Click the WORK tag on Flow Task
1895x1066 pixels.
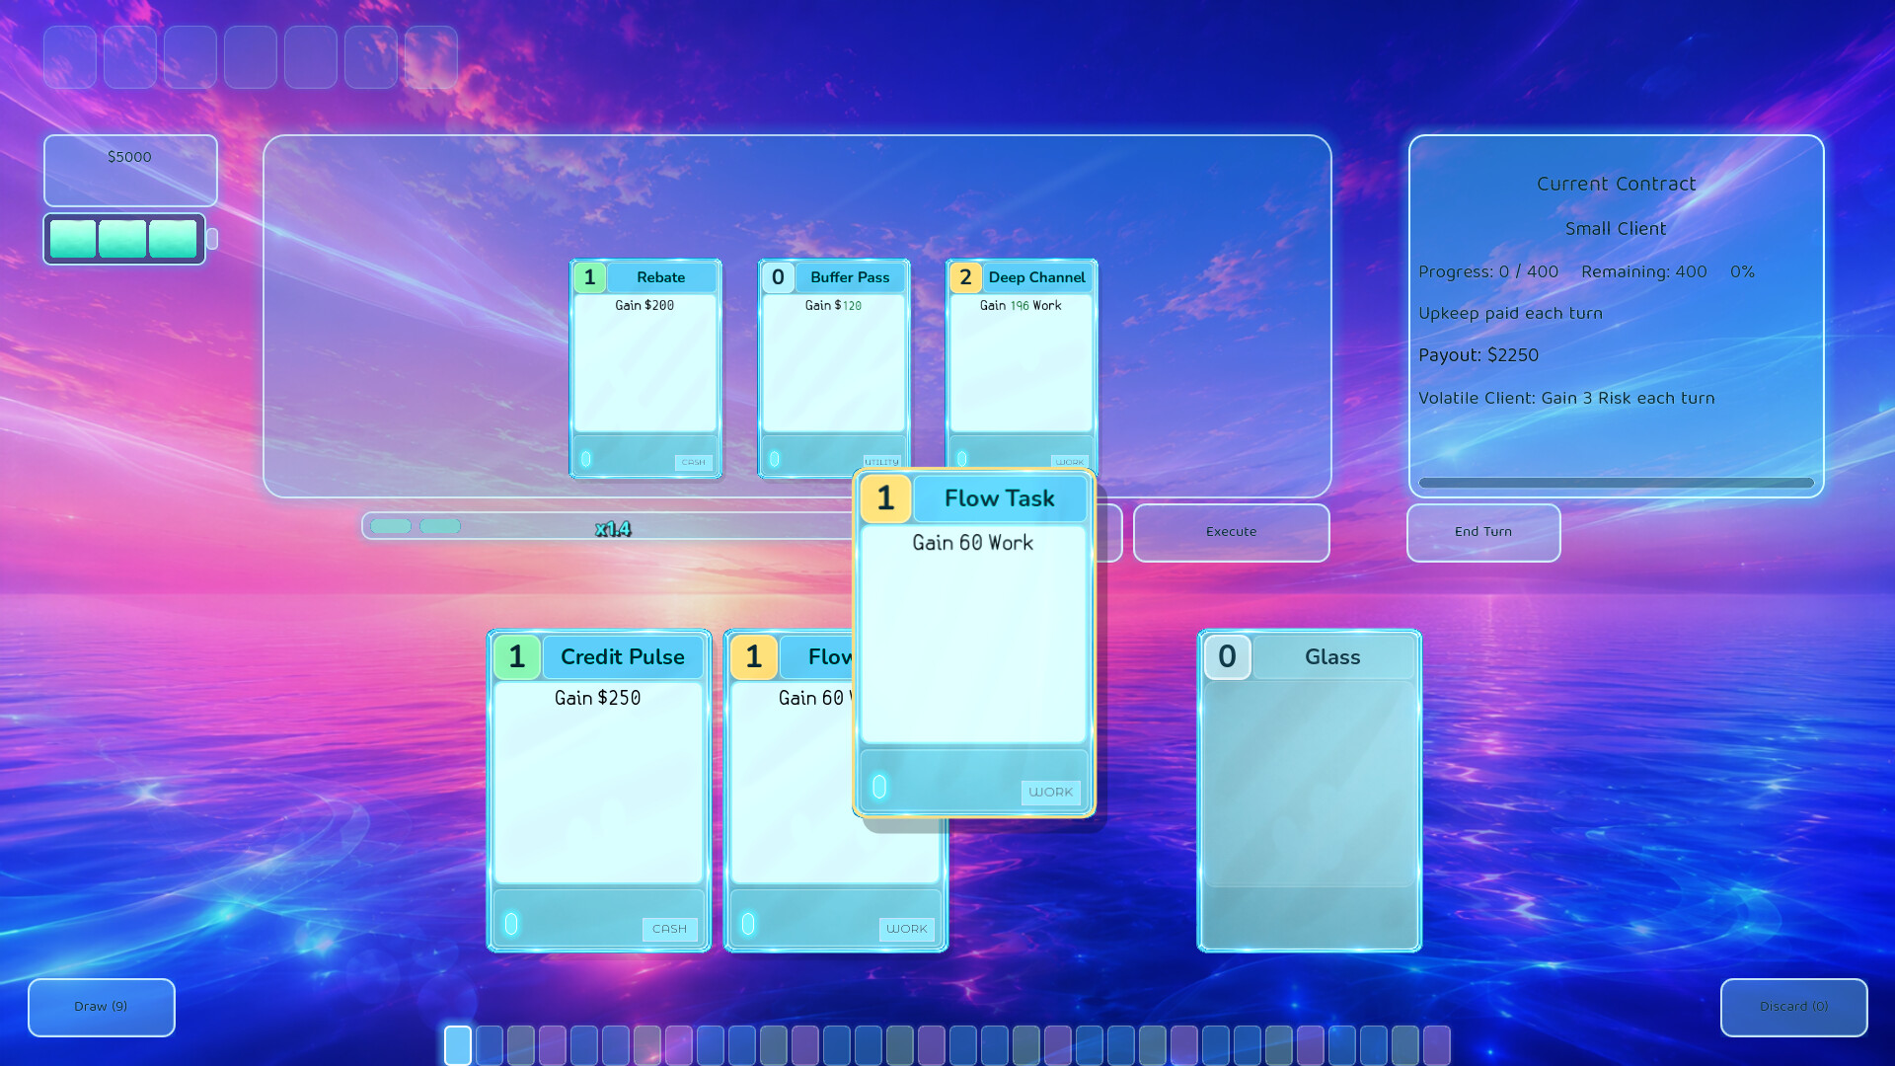[x=1050, y=792]
